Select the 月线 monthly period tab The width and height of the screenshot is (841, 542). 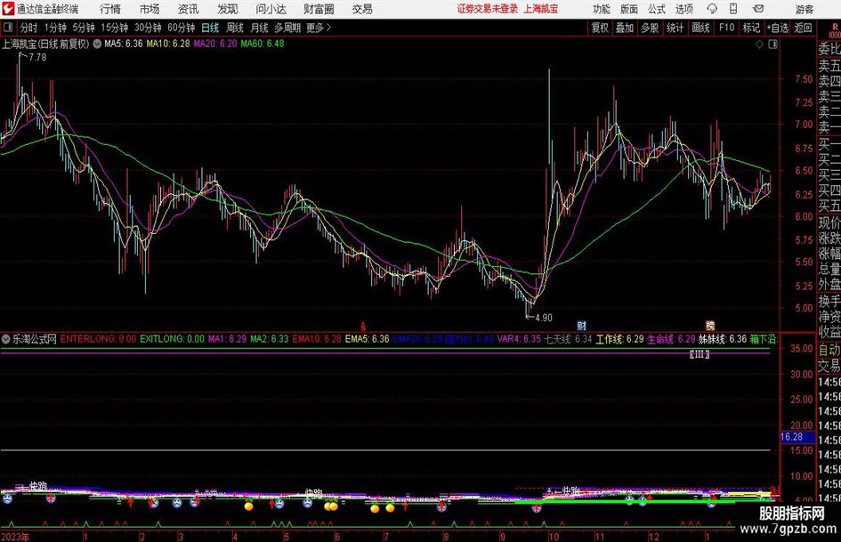pyautogui.click(x=260, y=28)
